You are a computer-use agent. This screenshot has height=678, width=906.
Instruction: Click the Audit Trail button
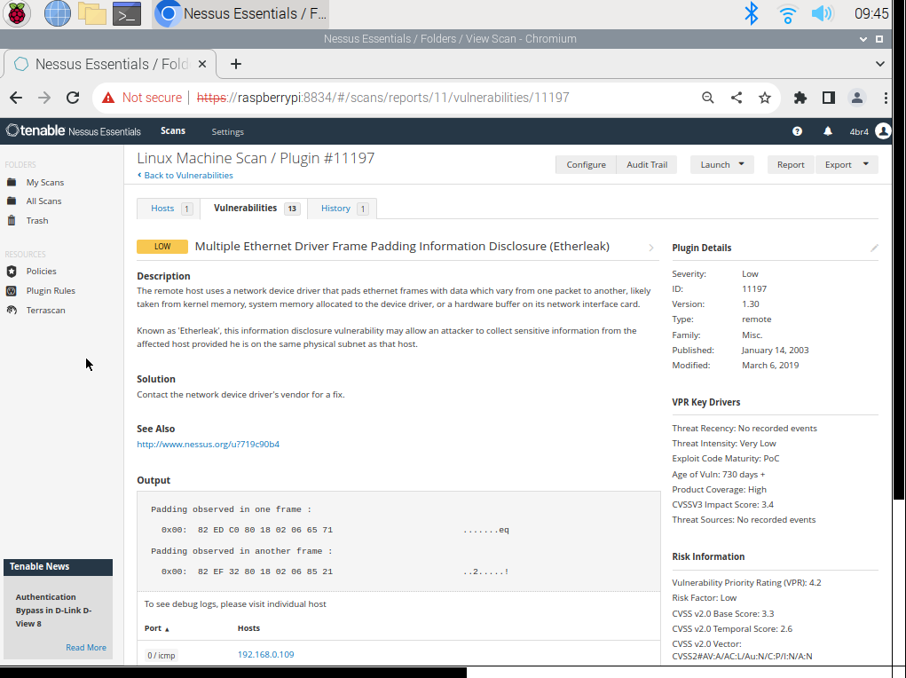click(x=646, y=164)
